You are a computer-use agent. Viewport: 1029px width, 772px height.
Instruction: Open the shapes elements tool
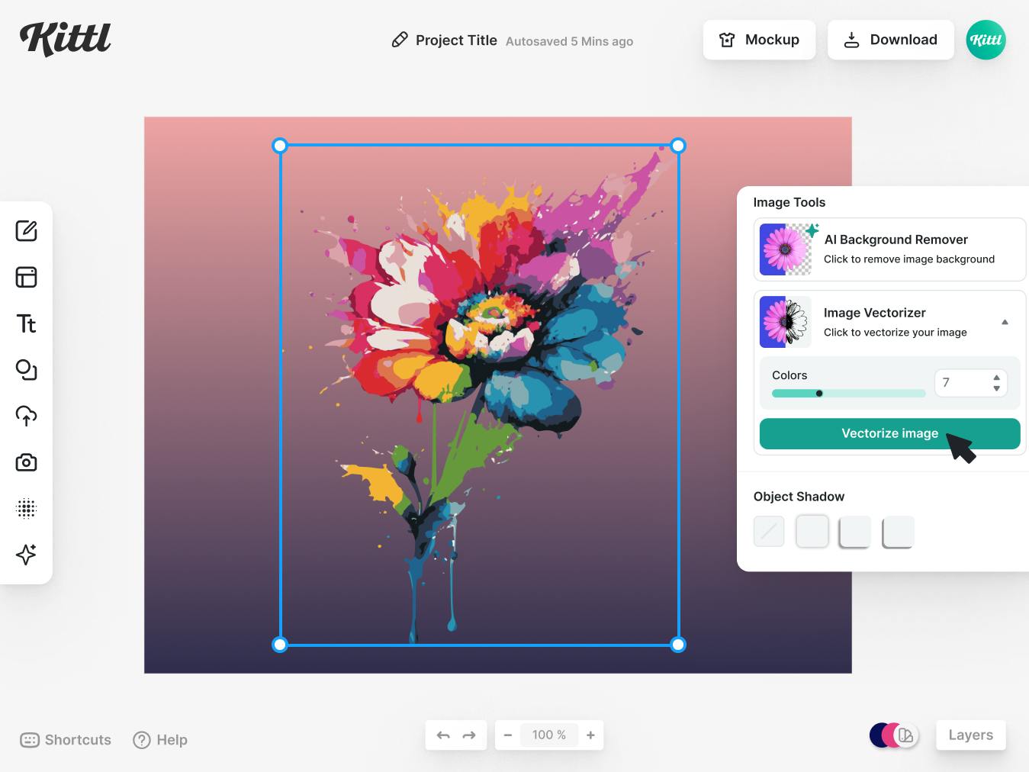pyautogui.click(x=27, y=370)
